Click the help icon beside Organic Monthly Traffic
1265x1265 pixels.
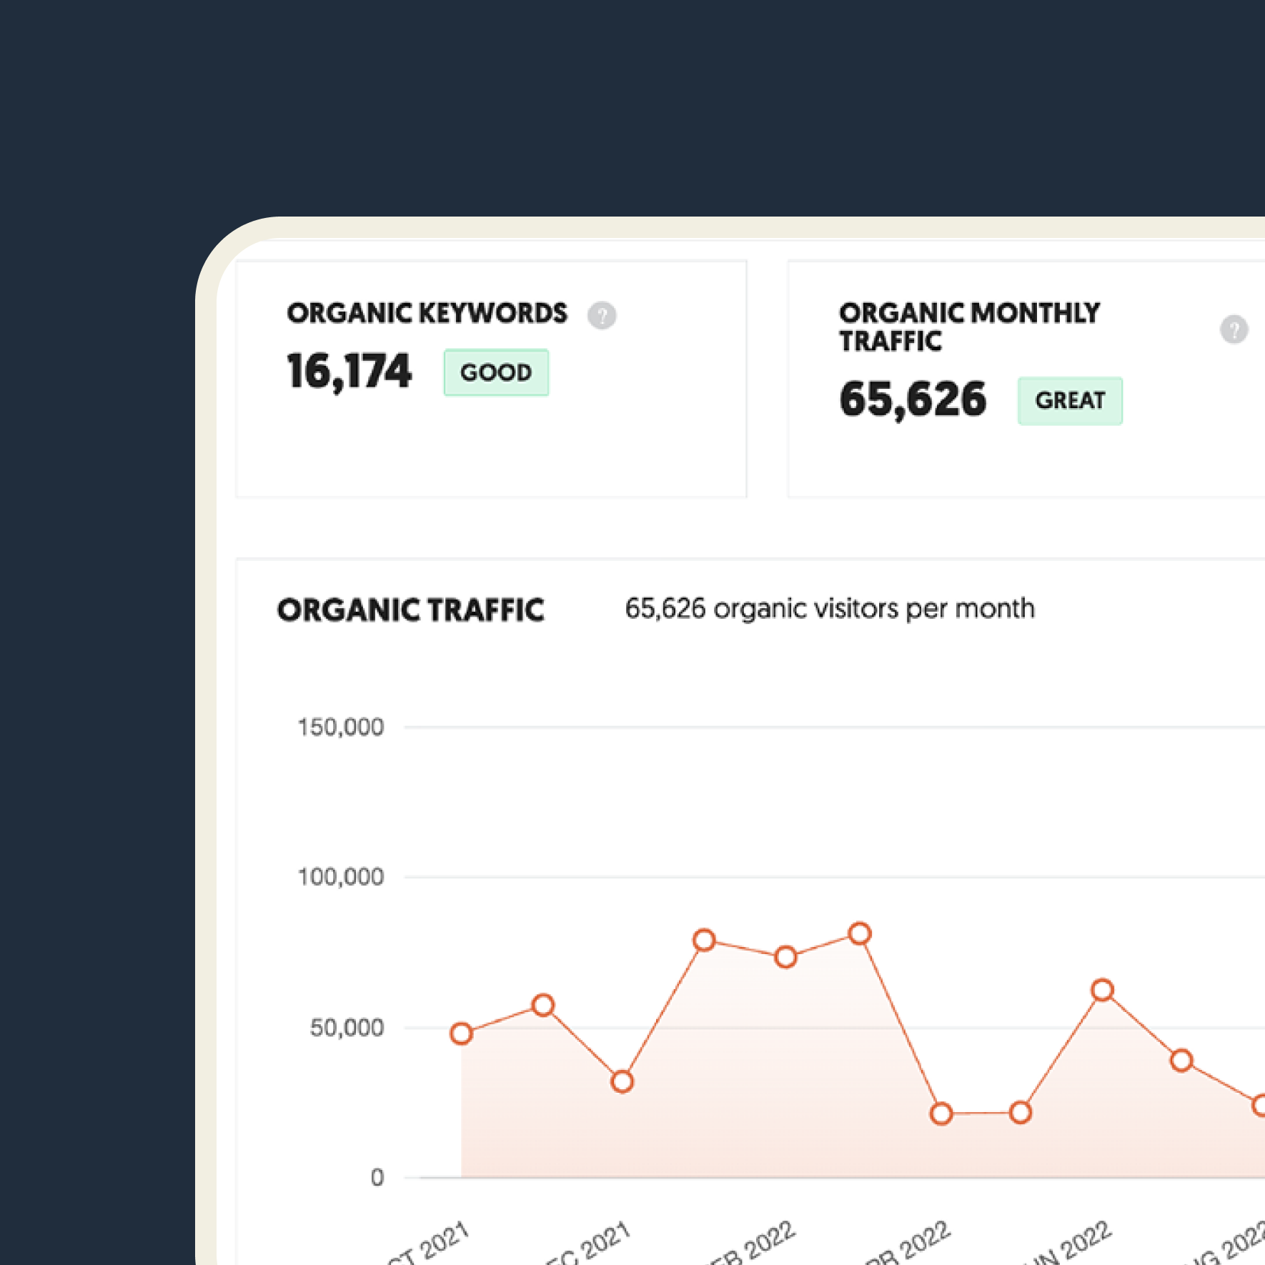click(x=1234, y=329)
